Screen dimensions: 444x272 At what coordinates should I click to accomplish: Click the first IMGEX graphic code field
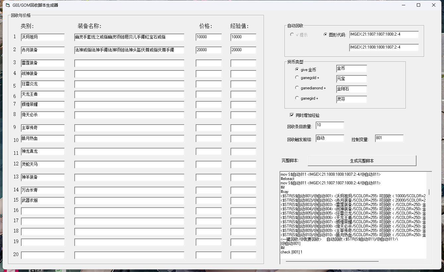[x=384, y=35]
